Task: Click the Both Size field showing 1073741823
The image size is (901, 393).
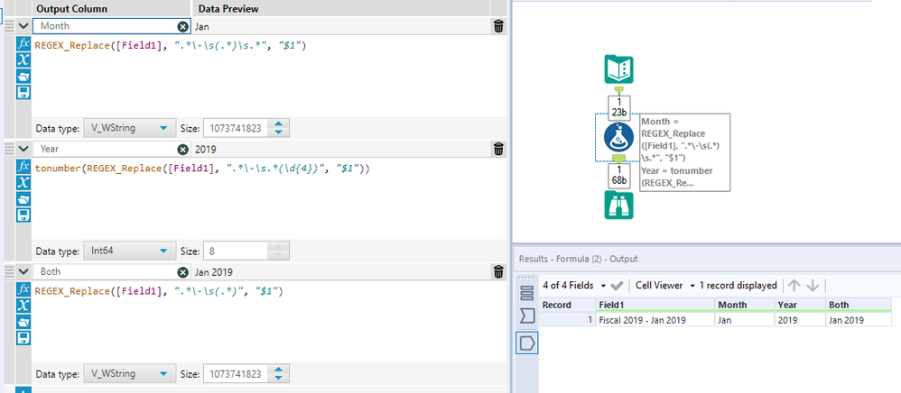Action: point(237,373)
